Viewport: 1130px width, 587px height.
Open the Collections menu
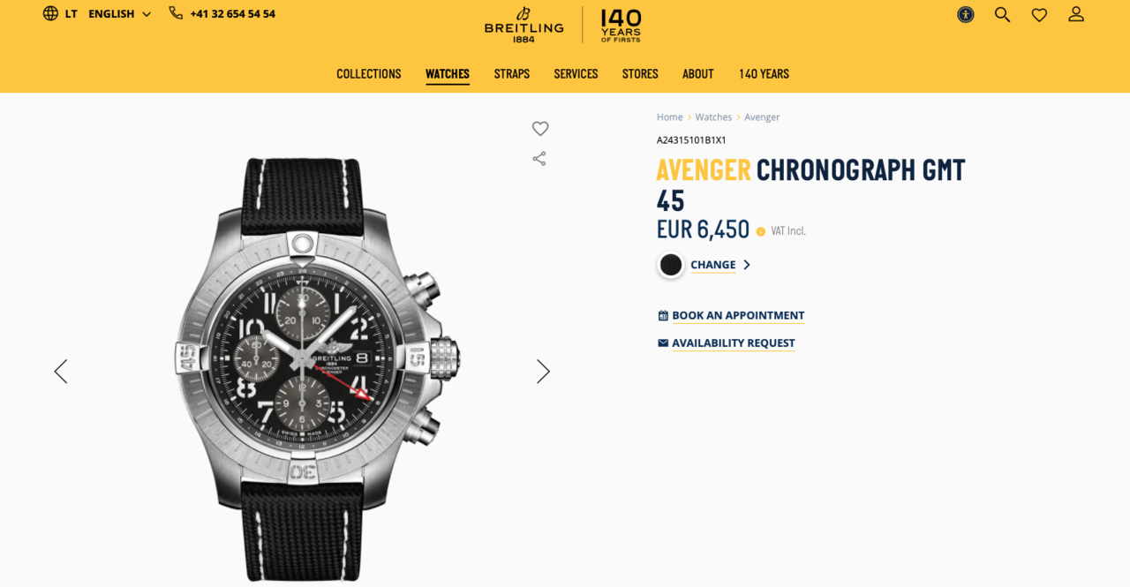368,74
